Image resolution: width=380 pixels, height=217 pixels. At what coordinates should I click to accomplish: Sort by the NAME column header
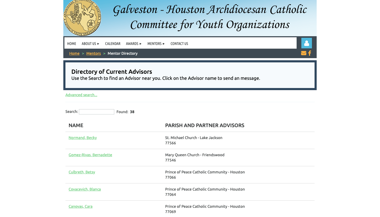coord(76,125)
